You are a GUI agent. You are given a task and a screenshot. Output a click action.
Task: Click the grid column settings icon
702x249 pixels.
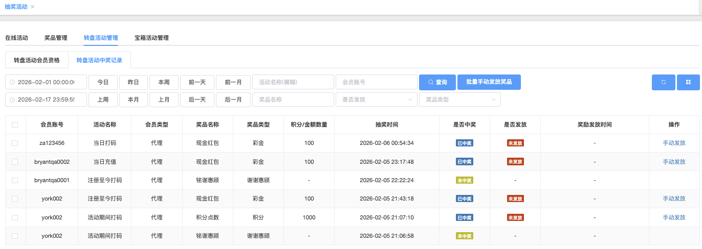tap(688, 82)
